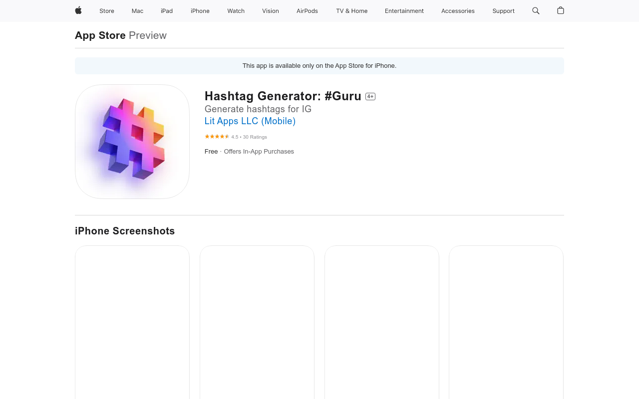Click the Hashtag Generator app icon
The height and width of the screenshot is (399, 639).
pos(132,142)
